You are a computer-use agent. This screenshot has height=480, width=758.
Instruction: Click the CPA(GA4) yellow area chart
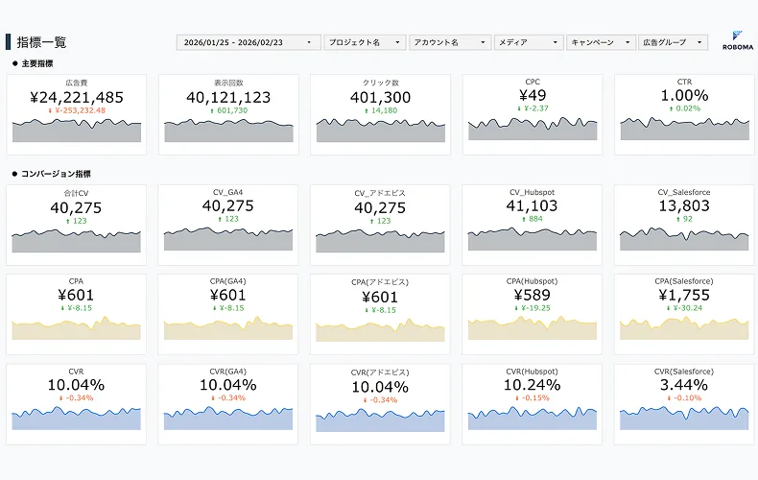228,329
